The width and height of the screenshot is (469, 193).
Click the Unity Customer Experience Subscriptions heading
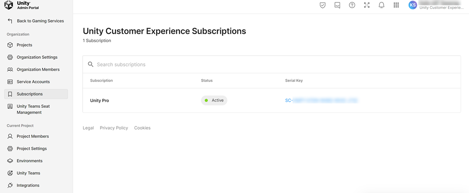pyautogui.click(x=165, y=31)
